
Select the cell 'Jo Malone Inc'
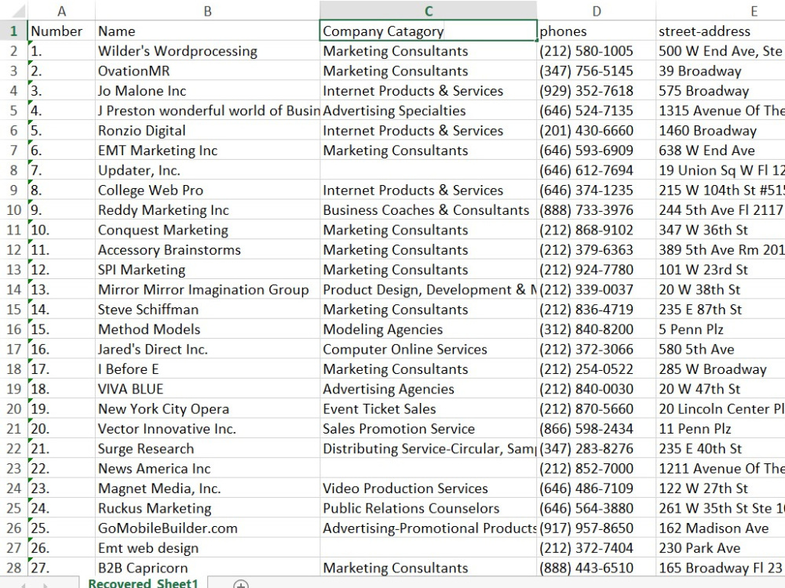pyautogui.click(x=207, y=90)
